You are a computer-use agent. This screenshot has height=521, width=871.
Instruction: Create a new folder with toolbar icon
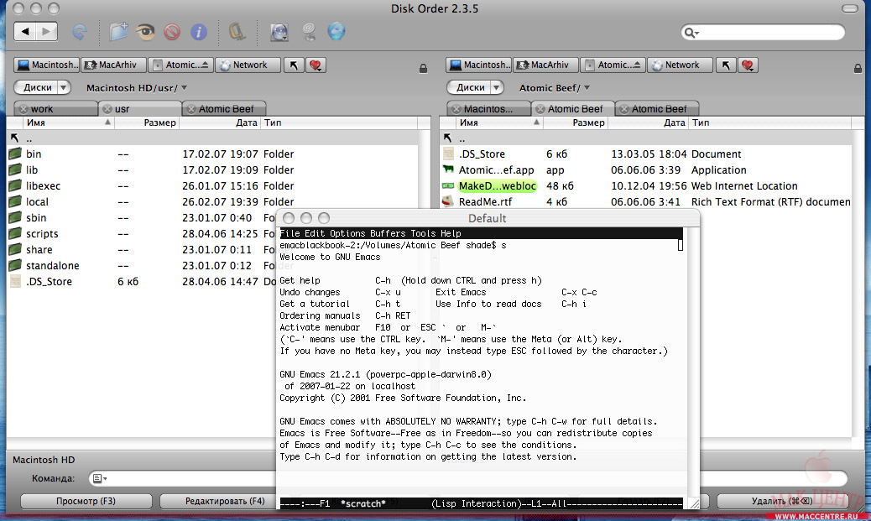click(119, 32)
